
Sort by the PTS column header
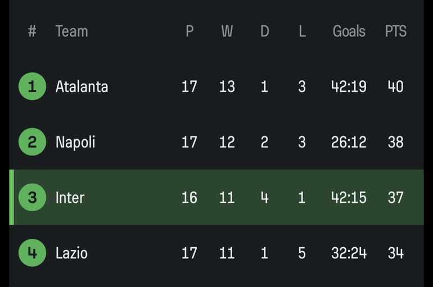pos(395,31)
